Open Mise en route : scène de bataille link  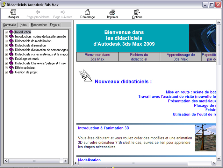191,92
